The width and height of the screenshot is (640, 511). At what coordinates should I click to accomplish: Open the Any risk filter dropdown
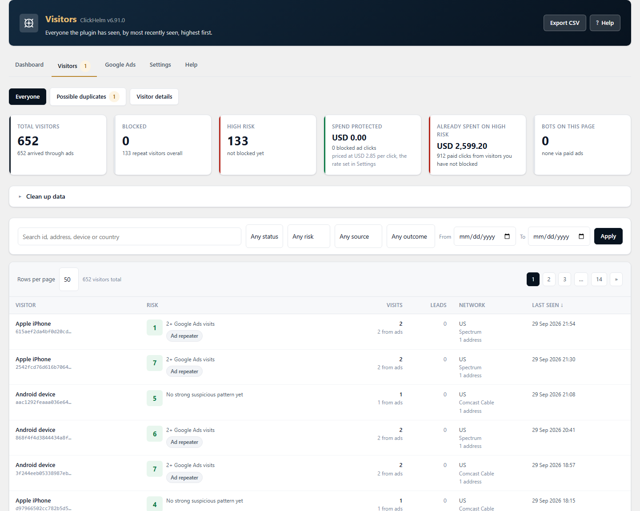pyautogui.click(x=309, y=236)
